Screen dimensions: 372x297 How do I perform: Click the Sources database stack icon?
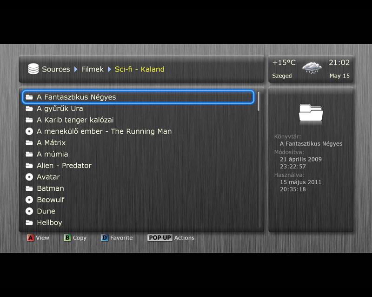point(33,69)
